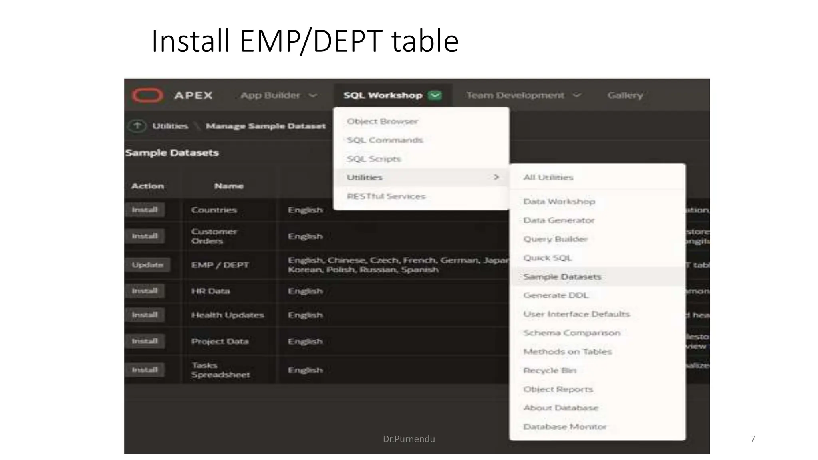Click the Oracle red logo icon
The height and width of the screenshot is (460, 818).
coord(147,95)
